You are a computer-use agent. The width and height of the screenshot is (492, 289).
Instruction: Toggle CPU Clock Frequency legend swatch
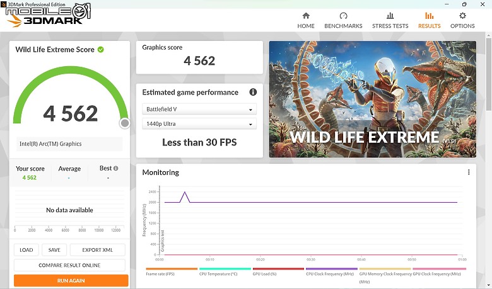point(332,269)
